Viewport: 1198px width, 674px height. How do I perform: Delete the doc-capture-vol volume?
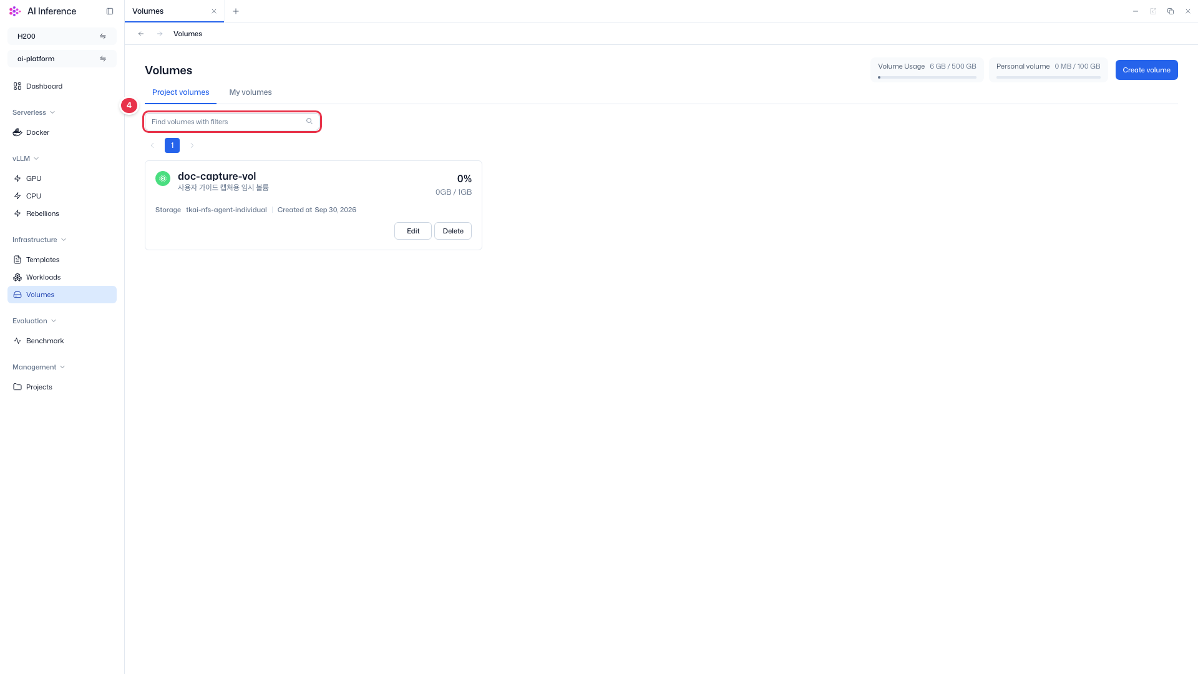[453, 231]
